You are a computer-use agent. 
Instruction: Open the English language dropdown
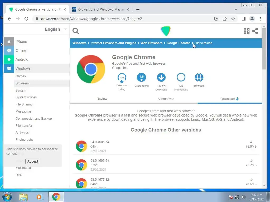click(x=56, y=29)
